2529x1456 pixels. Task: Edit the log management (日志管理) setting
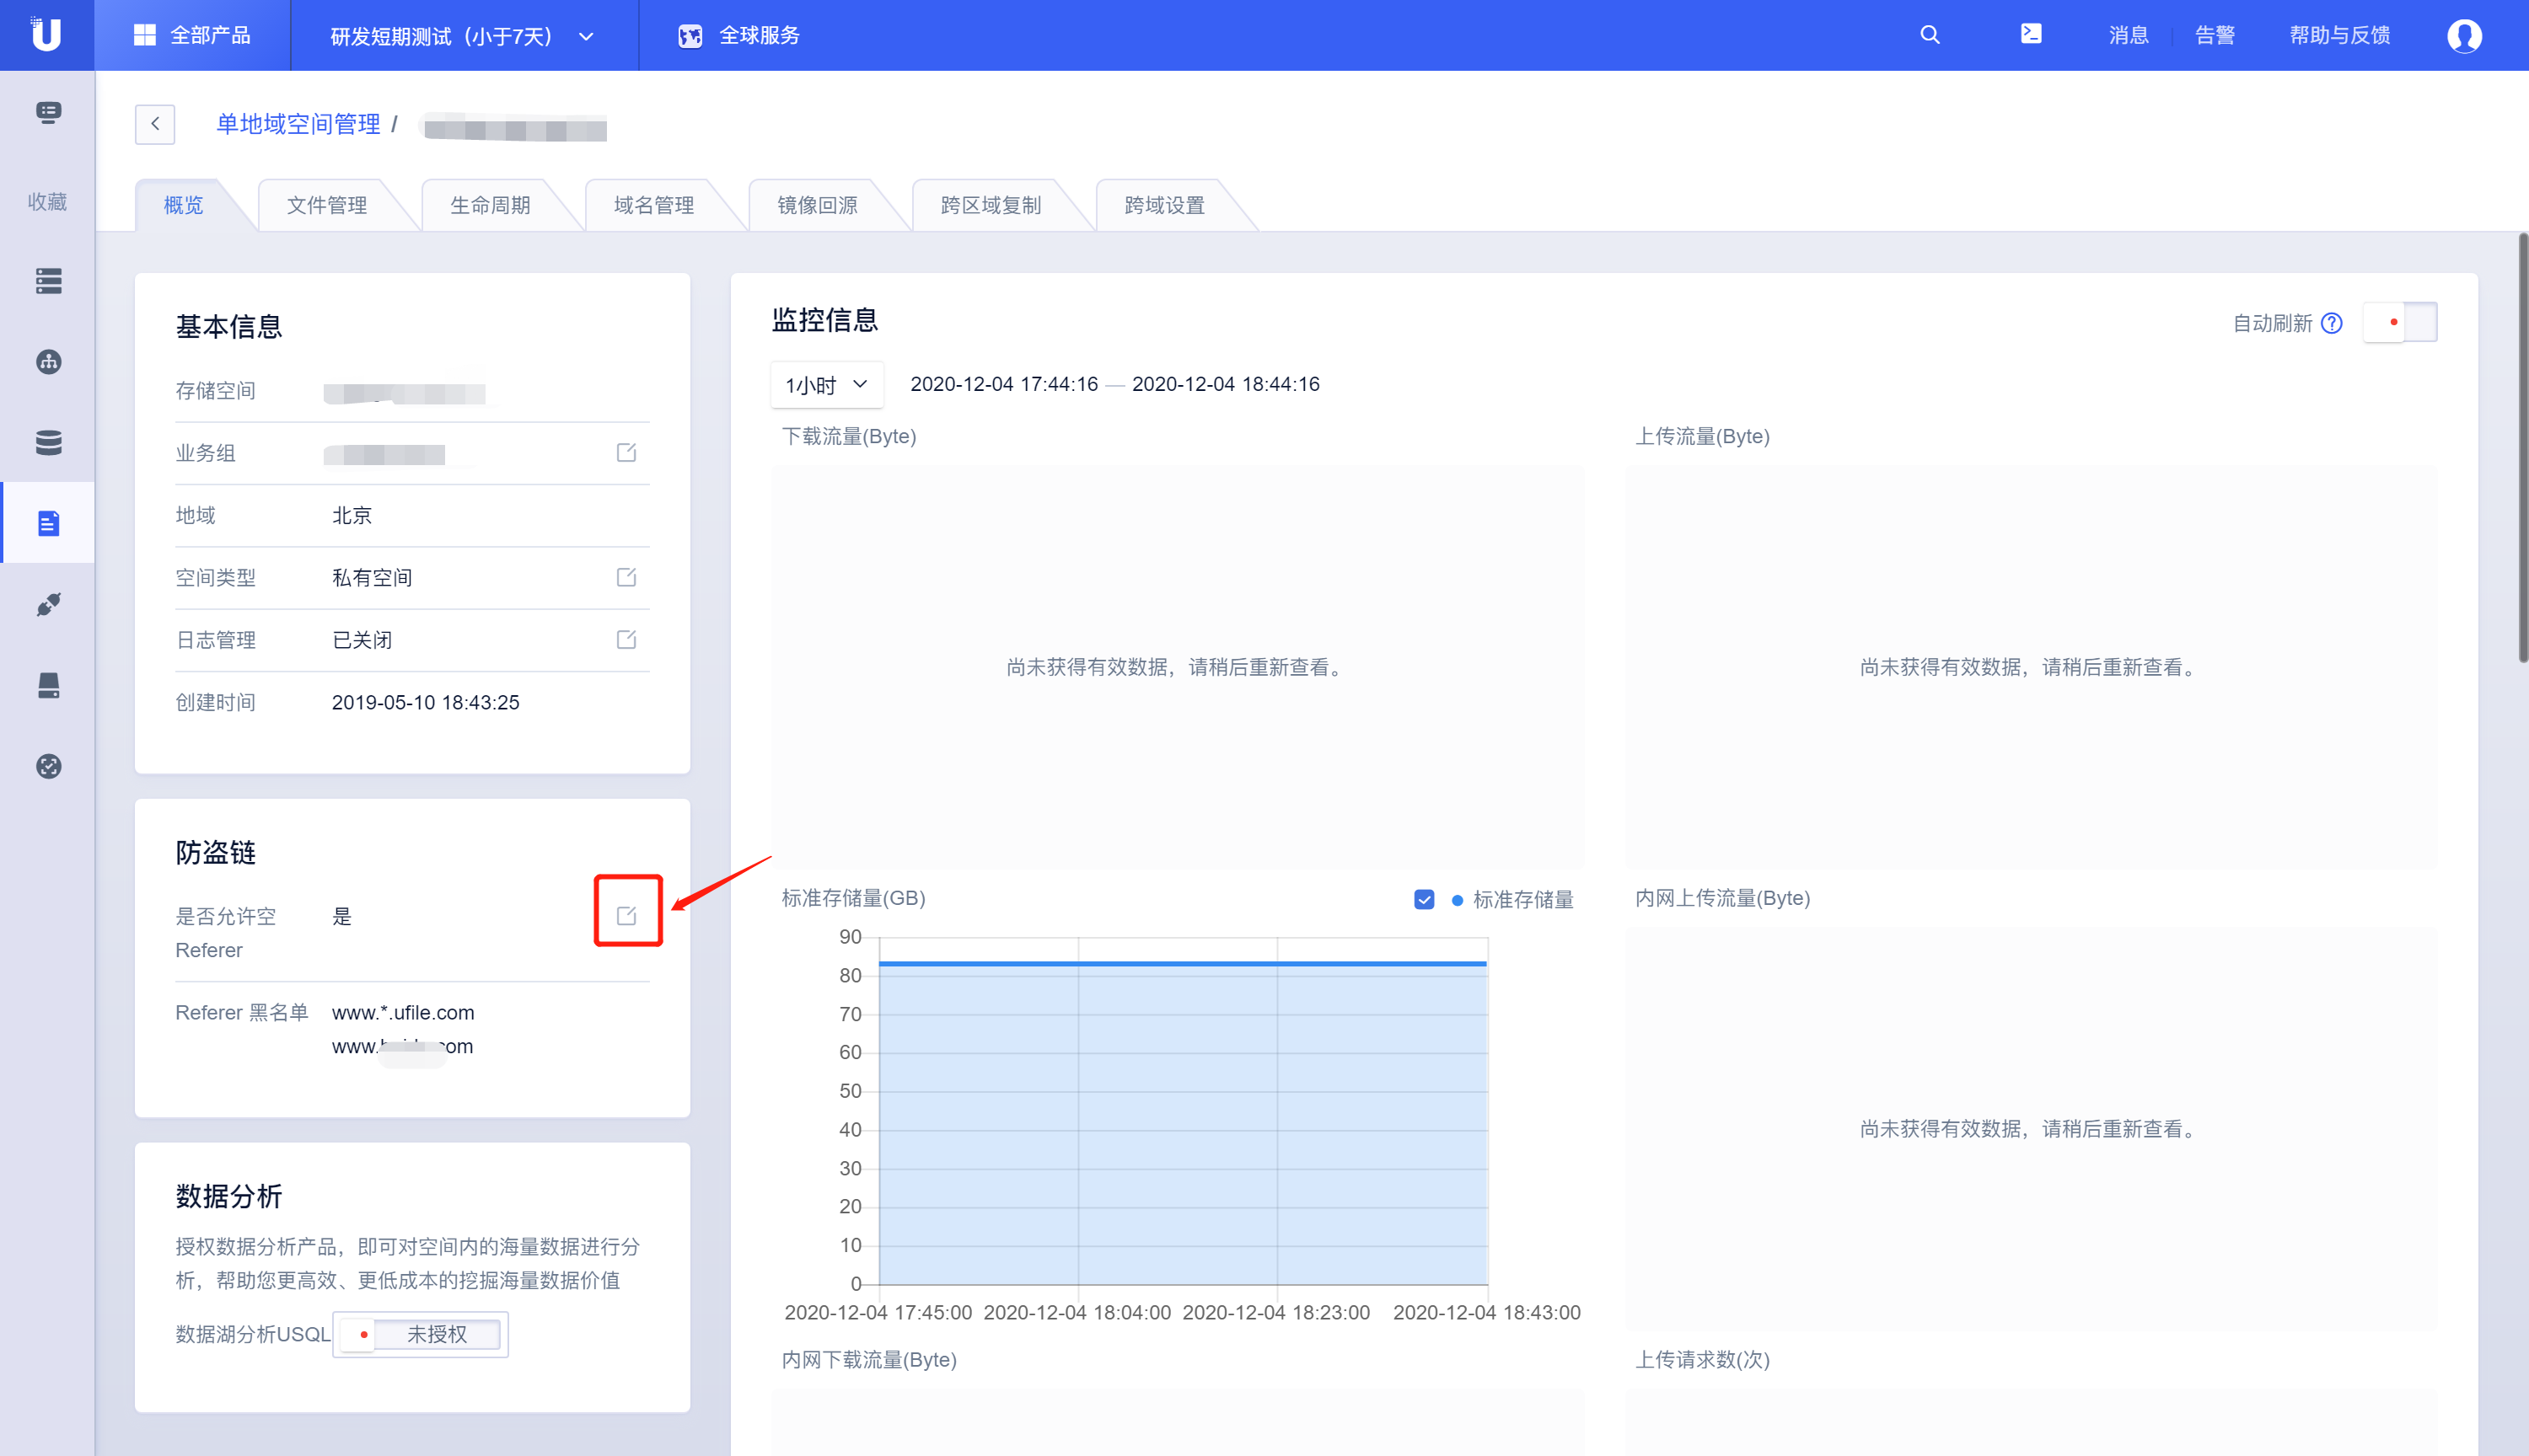click(626, 639)
